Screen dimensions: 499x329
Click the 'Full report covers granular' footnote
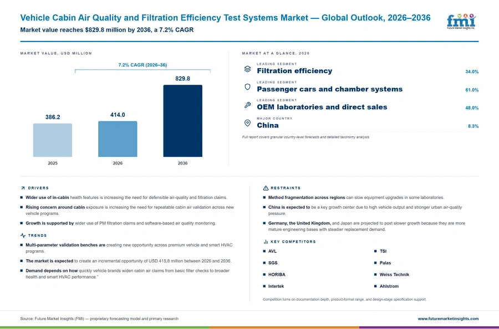tap(306, 137)
